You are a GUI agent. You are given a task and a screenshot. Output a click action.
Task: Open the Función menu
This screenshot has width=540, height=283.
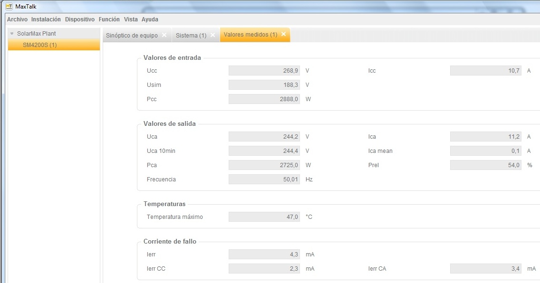(x=109, y=19)
